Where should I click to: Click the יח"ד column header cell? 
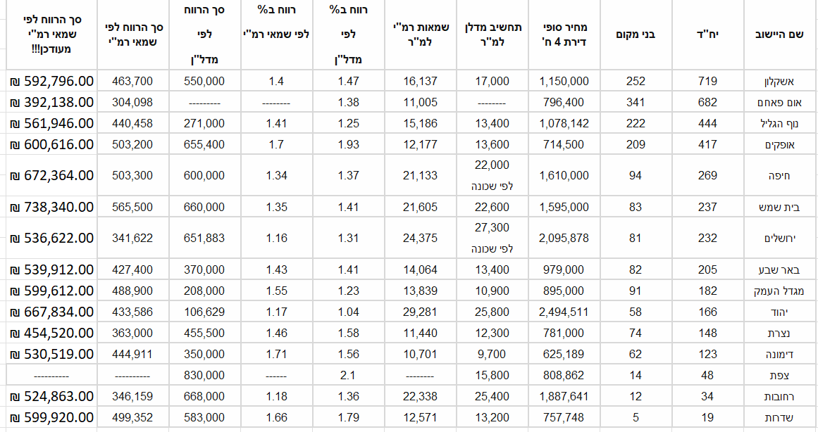(707, 34)
